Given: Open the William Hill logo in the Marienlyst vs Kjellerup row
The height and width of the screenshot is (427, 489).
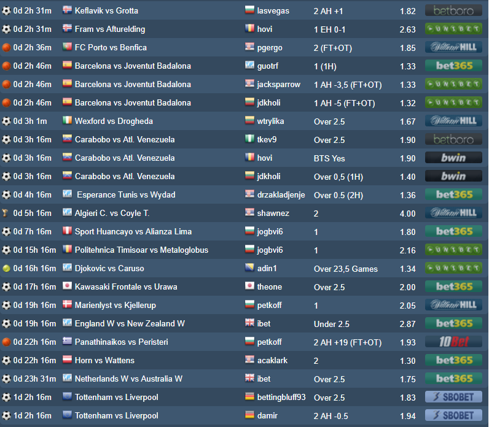Looking at the screenshot, I should point(453,305).
